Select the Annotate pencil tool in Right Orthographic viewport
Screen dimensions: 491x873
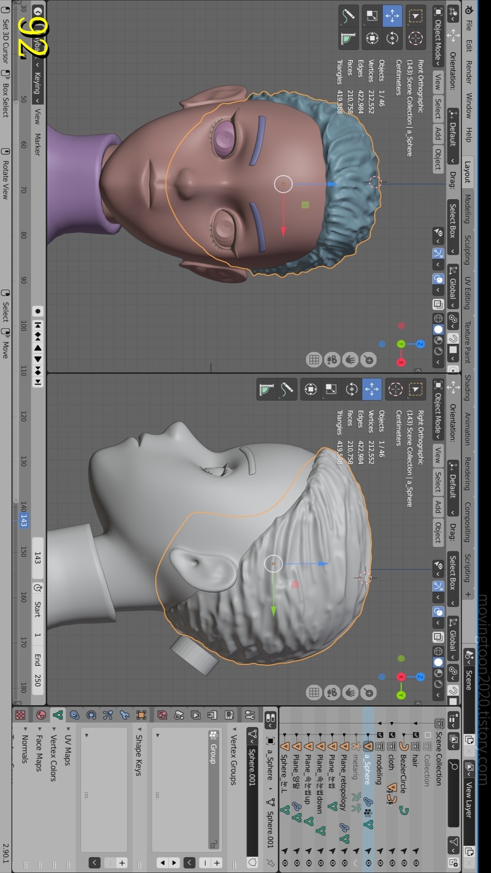(287, 389)
